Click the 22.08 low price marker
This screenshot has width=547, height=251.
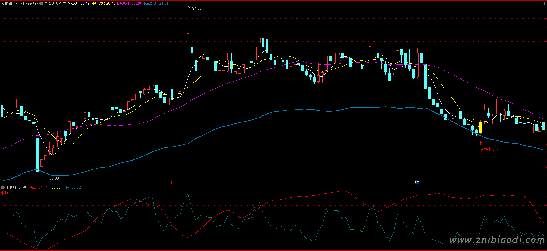tap(54, 178)
